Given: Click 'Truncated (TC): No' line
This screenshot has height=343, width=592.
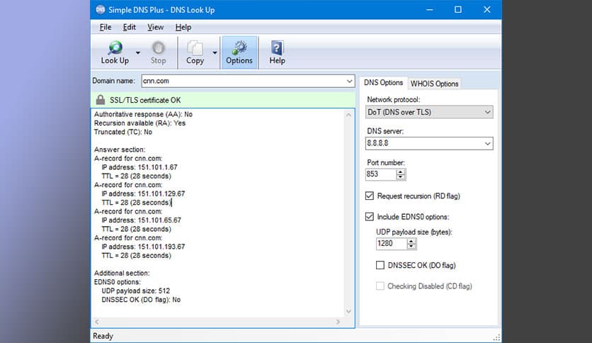Looking at the screenshot, I should tap(123, 132).
